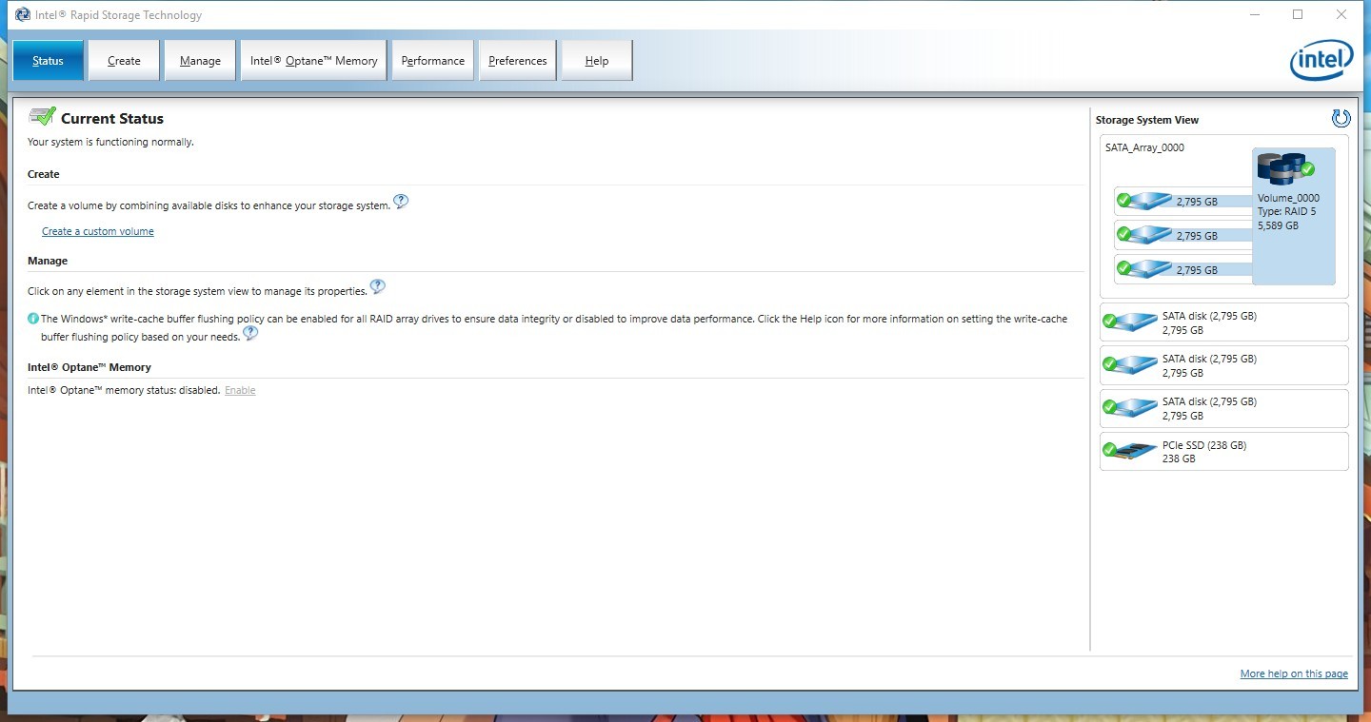
Task: Refresh the Storage System View
Action: [x=1341, y=118]
